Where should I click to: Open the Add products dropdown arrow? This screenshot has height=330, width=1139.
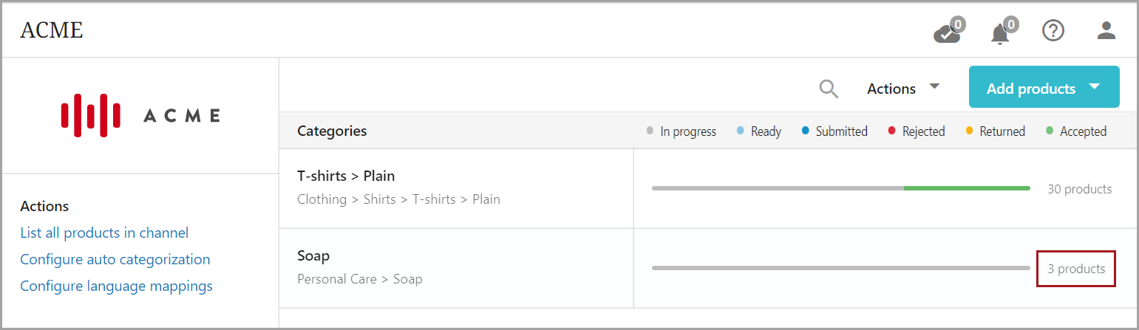pos(1095,87)
